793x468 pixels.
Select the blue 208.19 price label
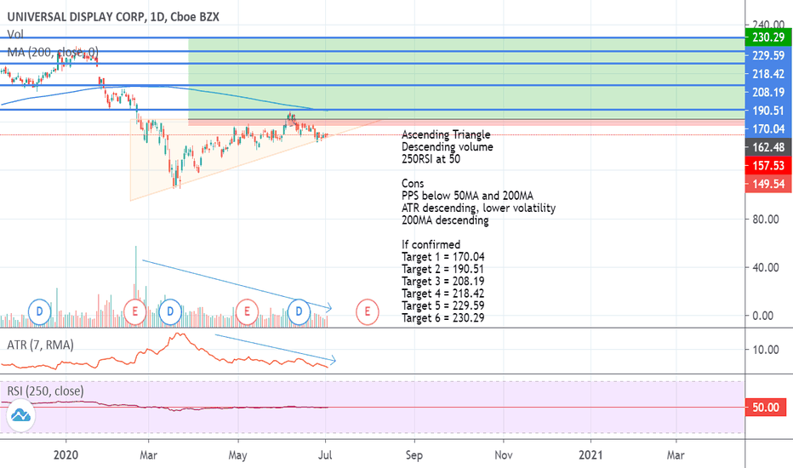[768, 92]
